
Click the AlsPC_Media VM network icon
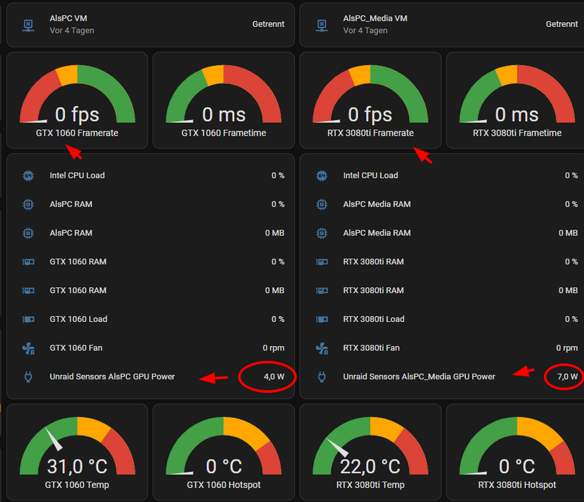coord(322,25)
